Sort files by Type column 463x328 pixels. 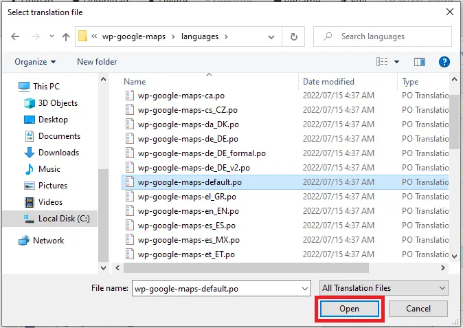tap(410, 82)
